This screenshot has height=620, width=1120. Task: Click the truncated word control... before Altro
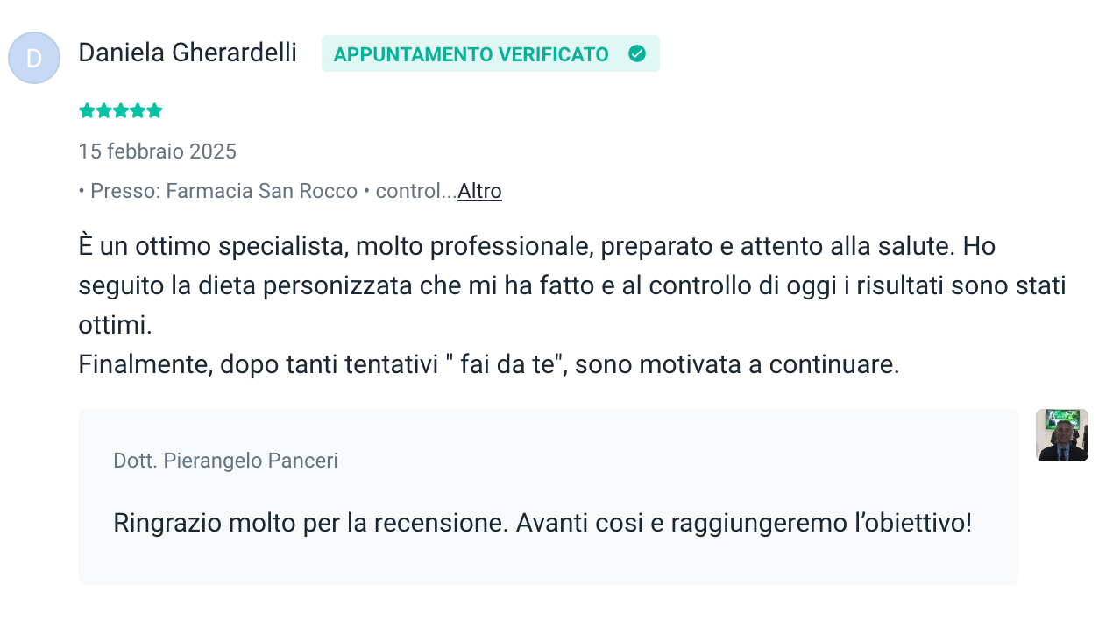(x=415, y=191)
